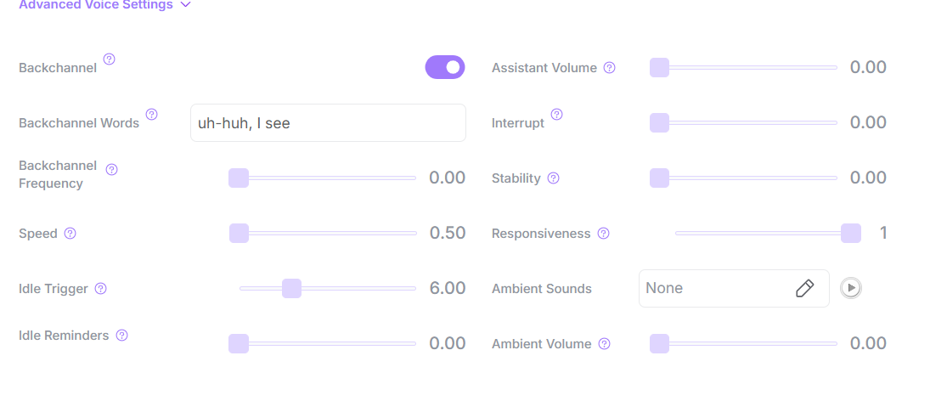Open the Ambient Sounds selector
This screenshot has height=401, width=947.
[713, 289]
